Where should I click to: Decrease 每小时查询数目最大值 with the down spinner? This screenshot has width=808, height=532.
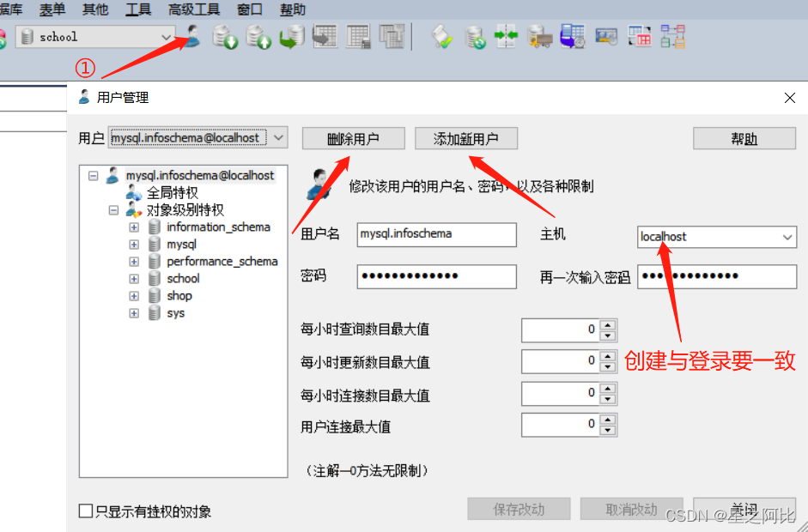(x=608, y=336)
